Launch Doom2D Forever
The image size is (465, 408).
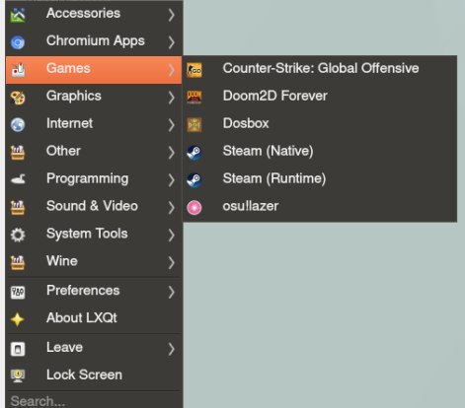[320, 98]
